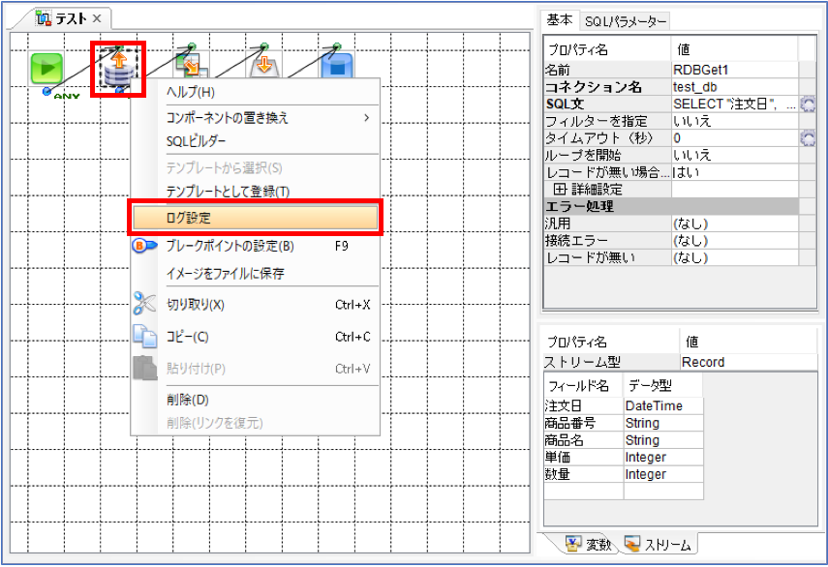Choose テンプレートから選択(S) menu item
This screenshot has height=567, width=828.
(x=256, y=167)
